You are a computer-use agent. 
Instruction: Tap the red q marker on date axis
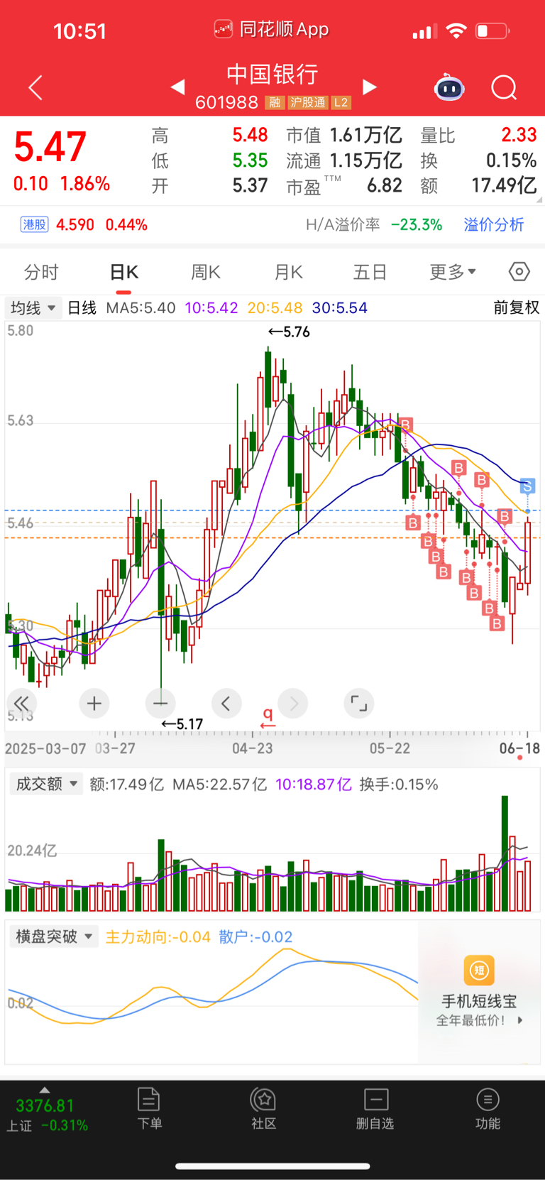point(268,717)
